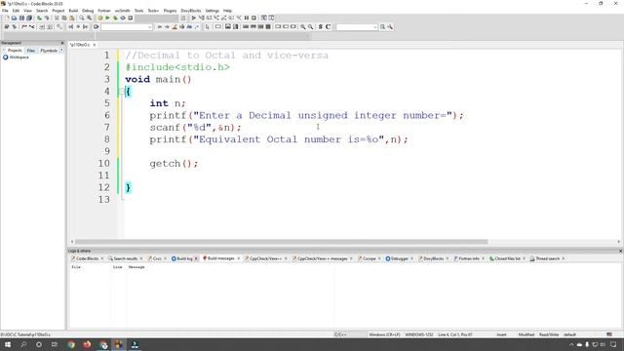The width and height of the screenshot is (624, 351).
Task: Close the Build log tab
Action: pyautogui.click(x=196, y=258)
